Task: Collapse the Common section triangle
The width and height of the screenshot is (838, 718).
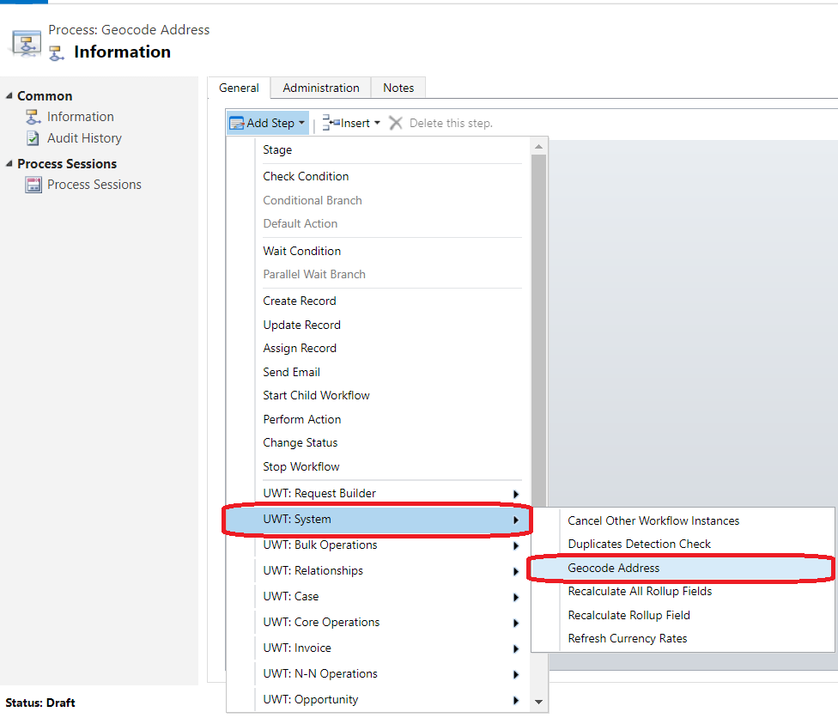Action: [x=9, y=96]
